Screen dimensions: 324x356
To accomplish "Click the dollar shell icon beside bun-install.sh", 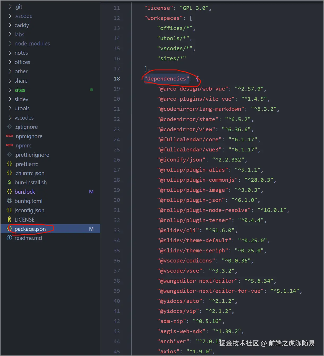I will 10,182.
